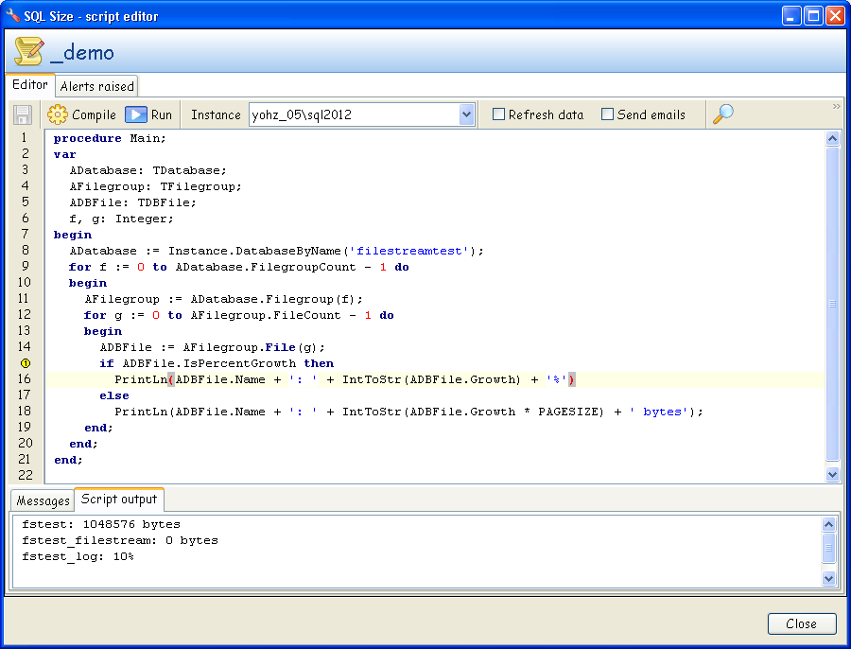Click the yellow marker on line 15
851x649 pixels.
(x=25, y=363)
